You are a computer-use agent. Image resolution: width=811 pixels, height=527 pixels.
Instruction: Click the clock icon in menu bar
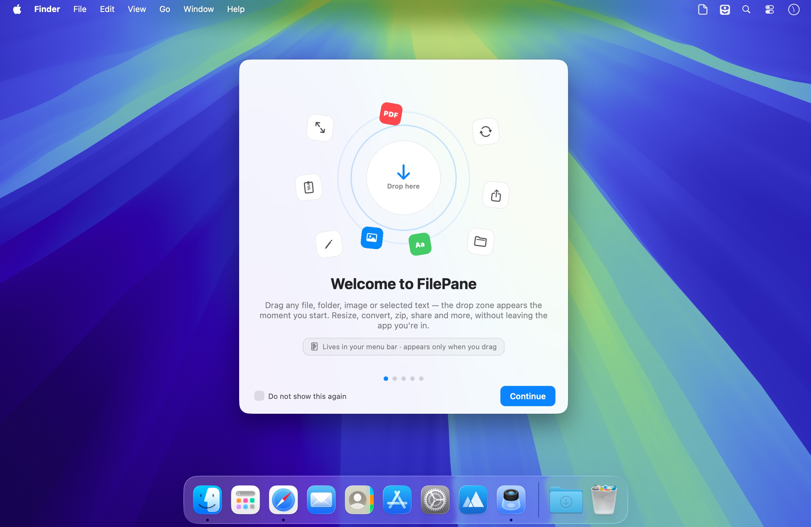(x=794, y=9)
